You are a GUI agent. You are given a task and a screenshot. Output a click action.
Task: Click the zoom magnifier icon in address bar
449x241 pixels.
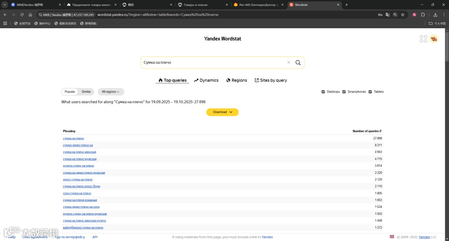coord(395,15)
